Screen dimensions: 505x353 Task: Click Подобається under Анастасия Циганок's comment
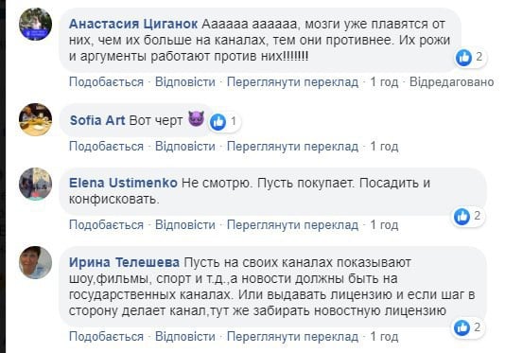pos(106,82)
